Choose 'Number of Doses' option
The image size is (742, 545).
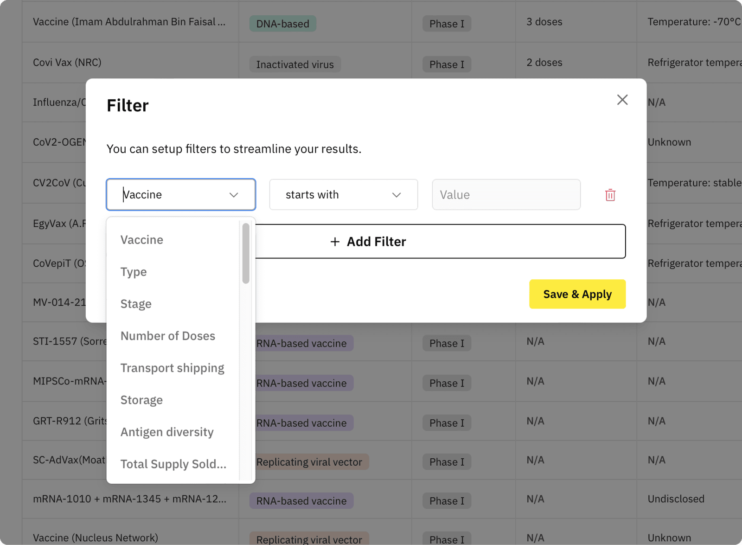168,336
